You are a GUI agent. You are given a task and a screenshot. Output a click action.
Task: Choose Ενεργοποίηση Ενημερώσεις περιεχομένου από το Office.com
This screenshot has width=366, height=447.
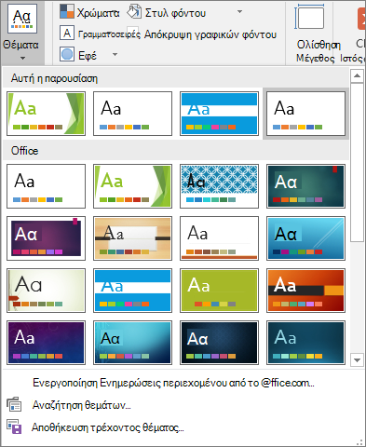click(173, 383)
